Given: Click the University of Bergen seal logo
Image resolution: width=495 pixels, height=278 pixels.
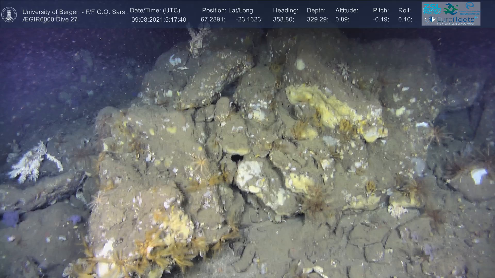Looking at the screenshot, I should tap(9, 15).
